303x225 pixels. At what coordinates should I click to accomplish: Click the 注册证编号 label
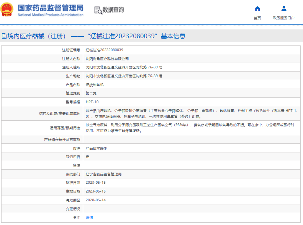point(71,50)
